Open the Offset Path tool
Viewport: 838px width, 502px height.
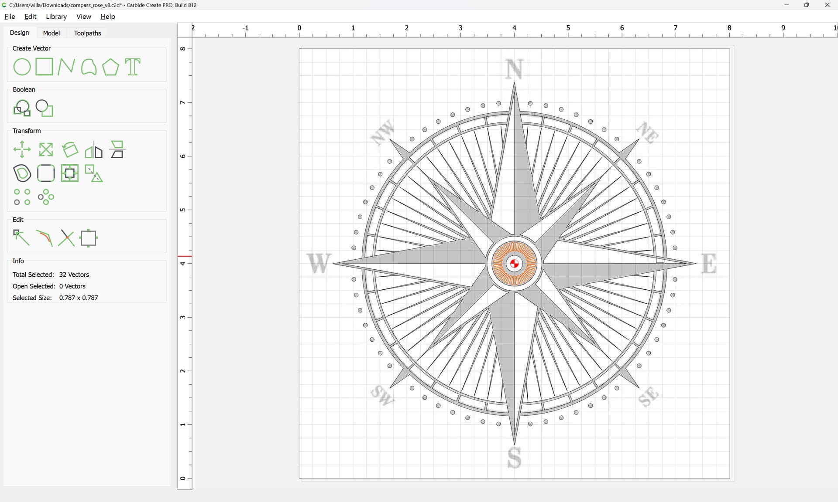pyautogui.click(x=22, y=173)
